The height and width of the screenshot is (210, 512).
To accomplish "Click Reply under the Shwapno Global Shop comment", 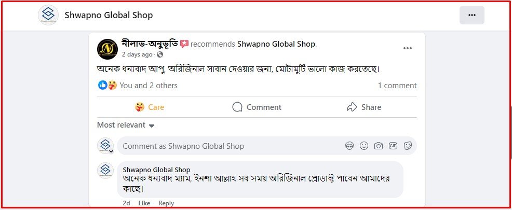I will [166, 203].
